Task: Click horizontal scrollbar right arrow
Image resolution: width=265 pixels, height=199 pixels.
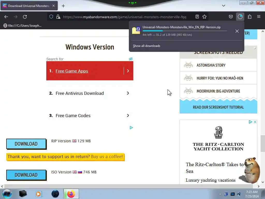Action: (259, 186)
